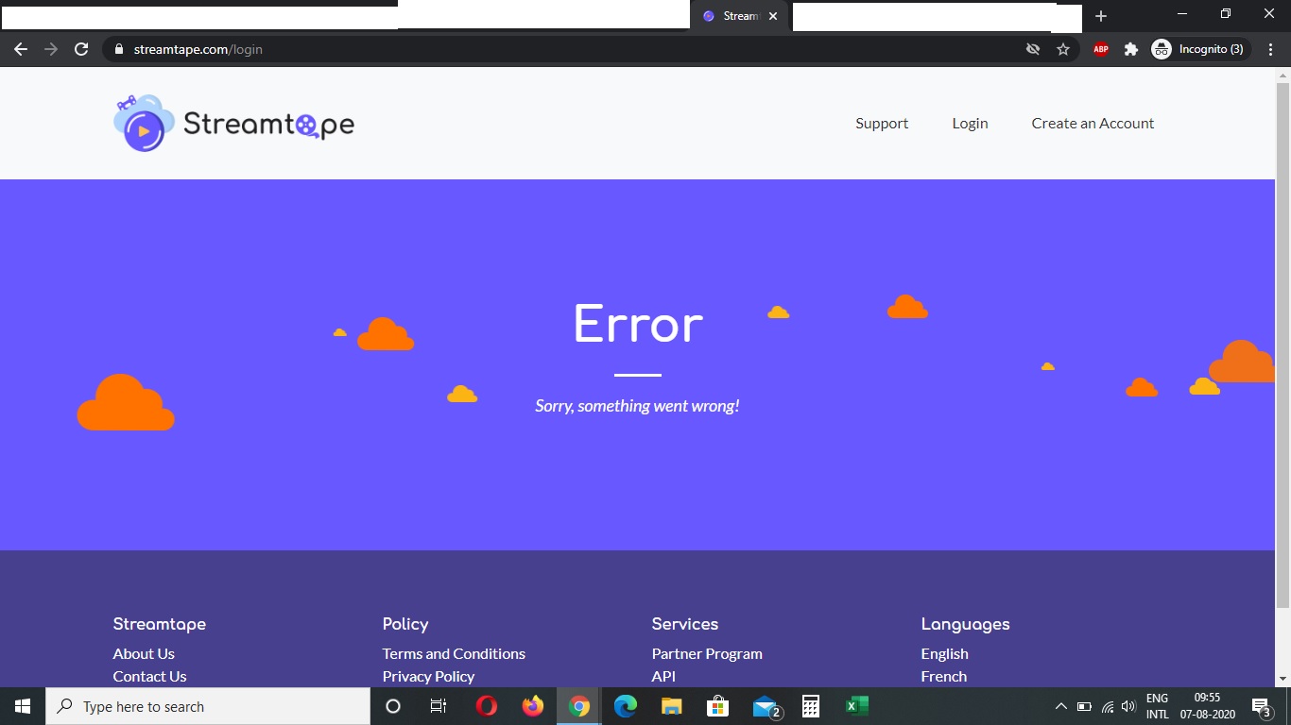Open Support in the navigation menu
The width and height of the screenshot is (1291, 725).
pyautogui.click(x=882, y=124)
